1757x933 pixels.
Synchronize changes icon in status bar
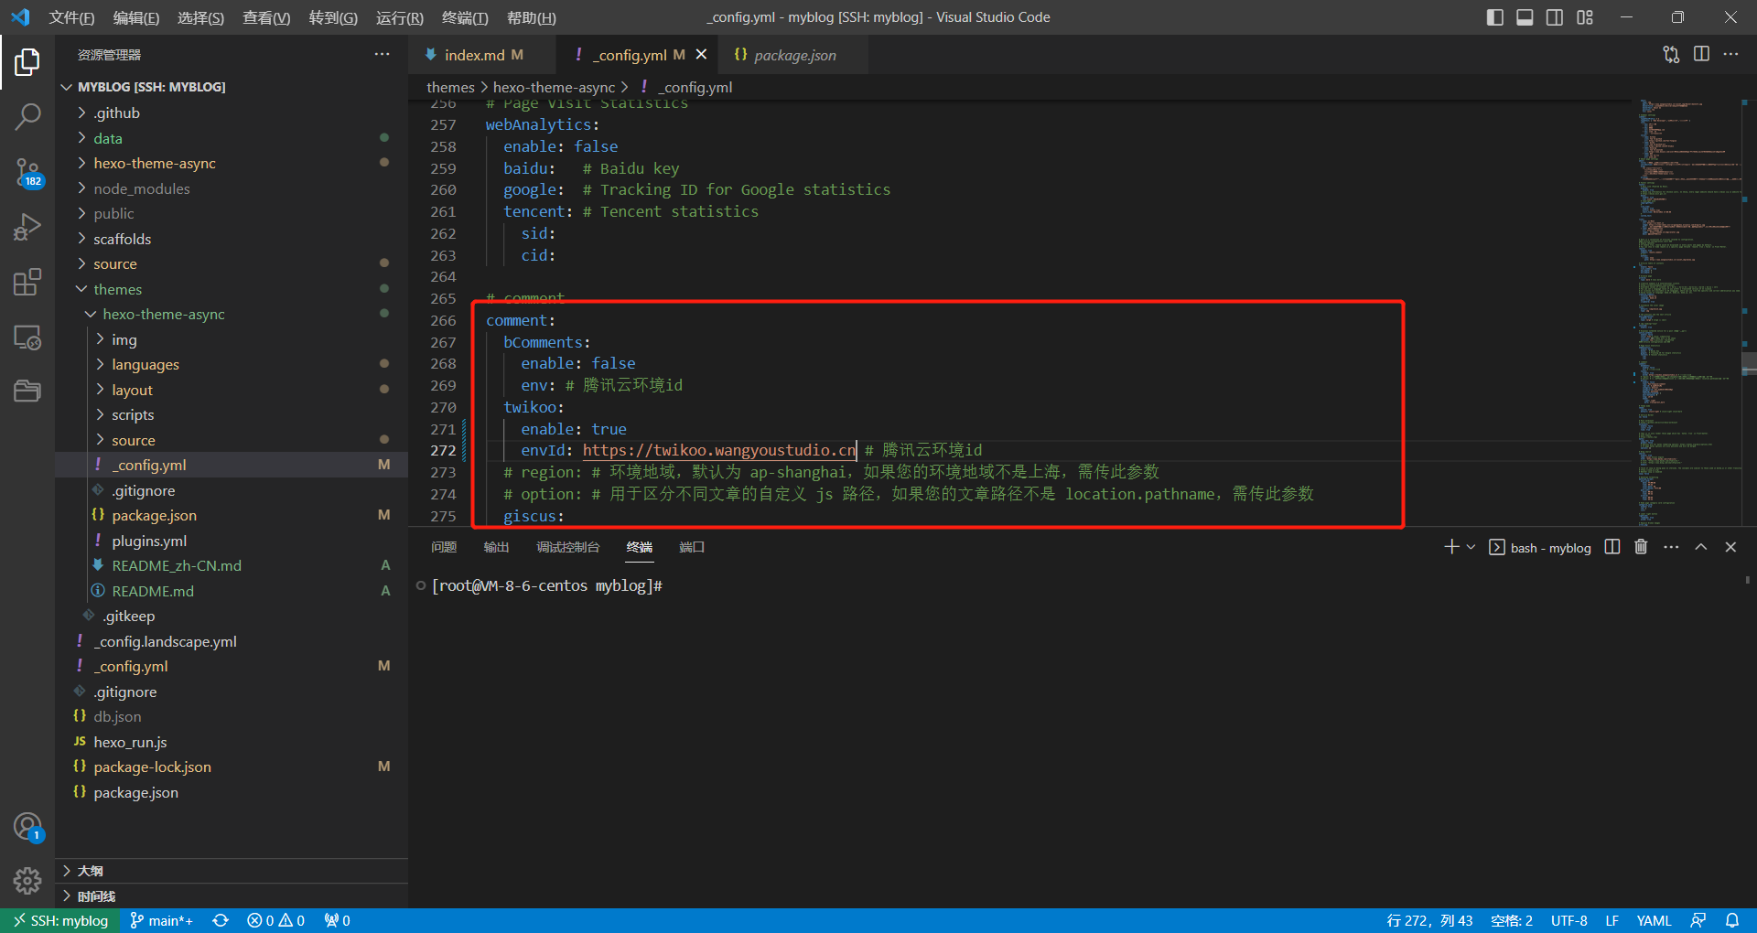tap(221, 920)
